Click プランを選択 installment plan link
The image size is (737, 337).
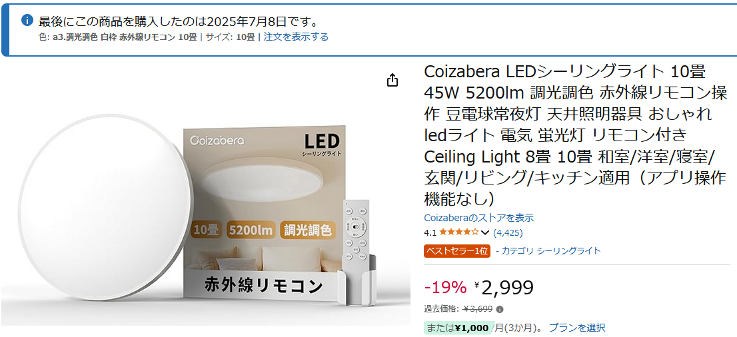(576, 327)
